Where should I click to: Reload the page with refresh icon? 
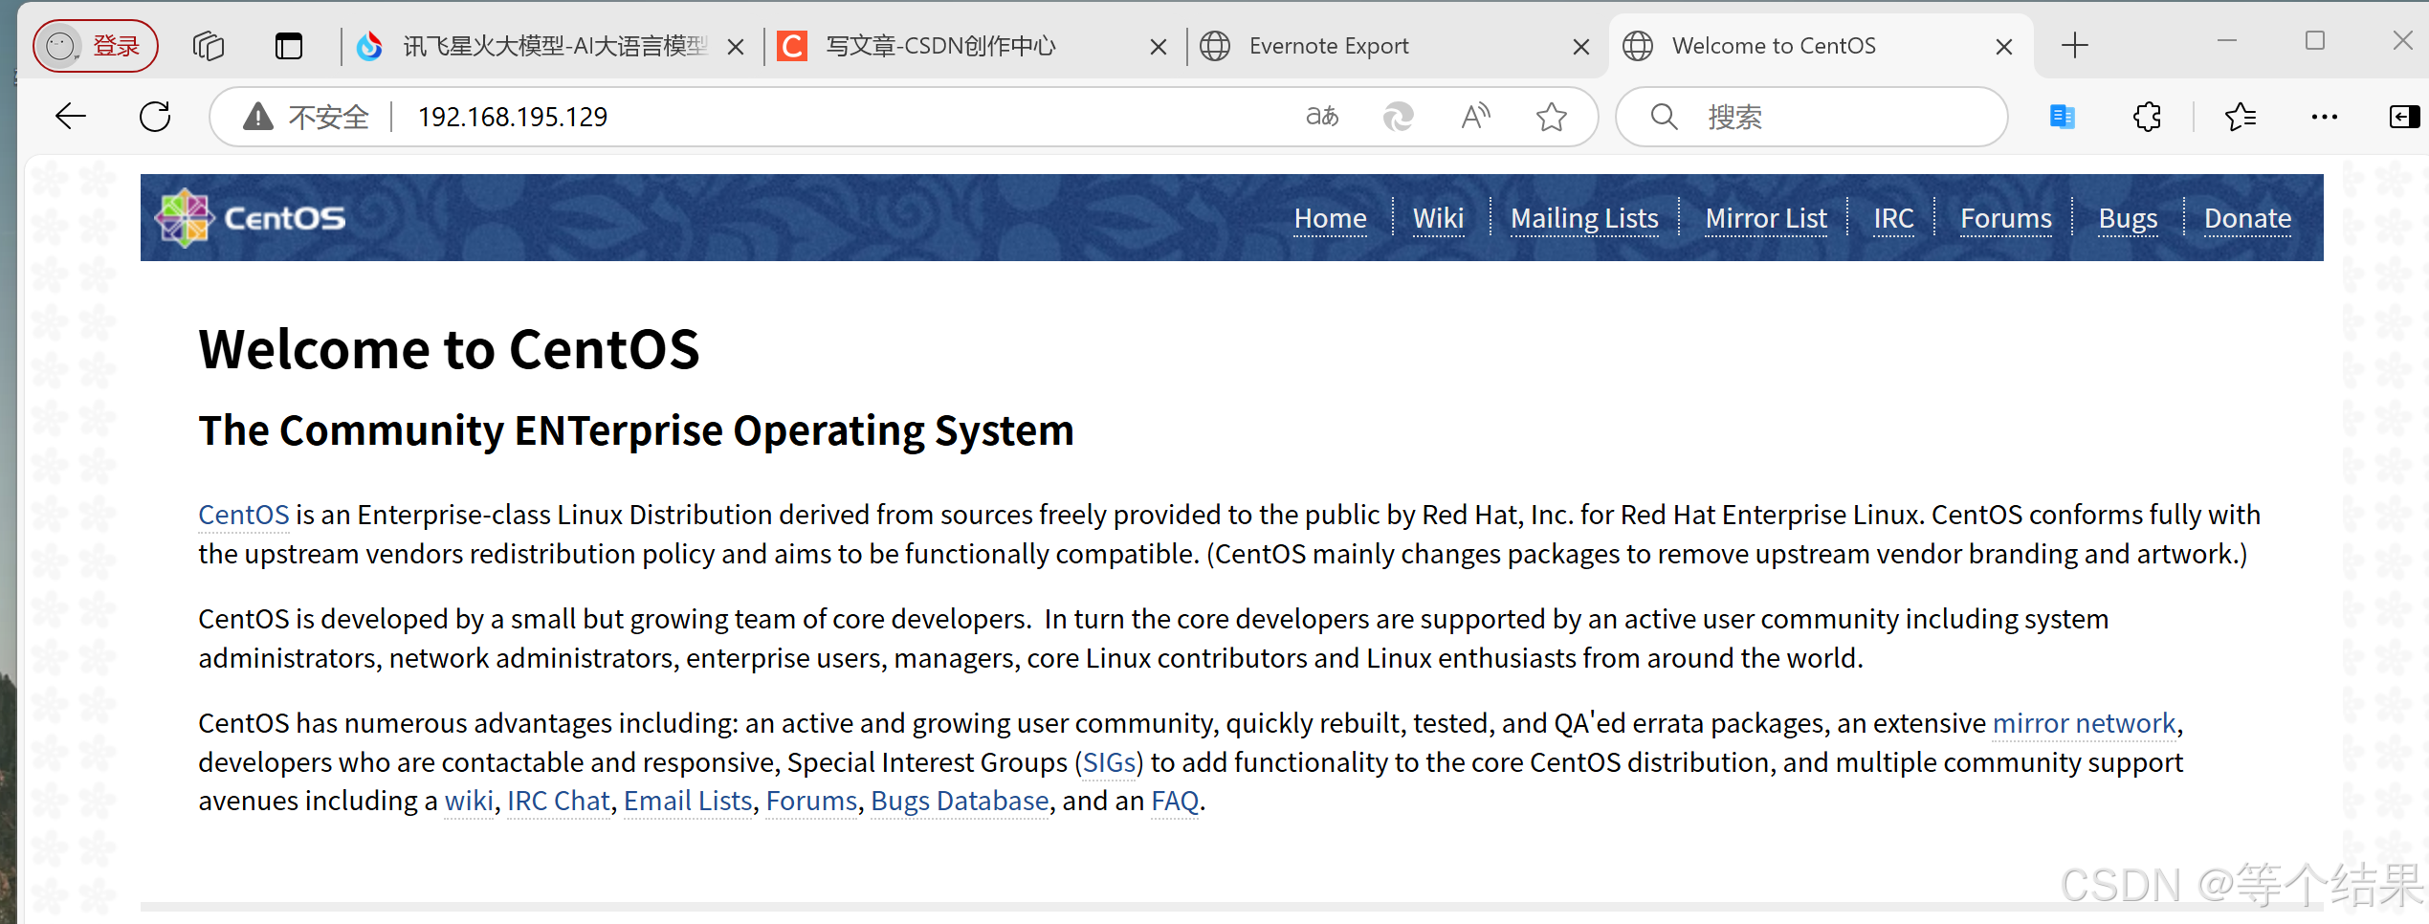pos(155,117)
